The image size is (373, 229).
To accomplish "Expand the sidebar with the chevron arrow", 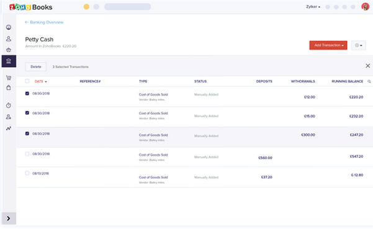I will (x=9, y=218).
